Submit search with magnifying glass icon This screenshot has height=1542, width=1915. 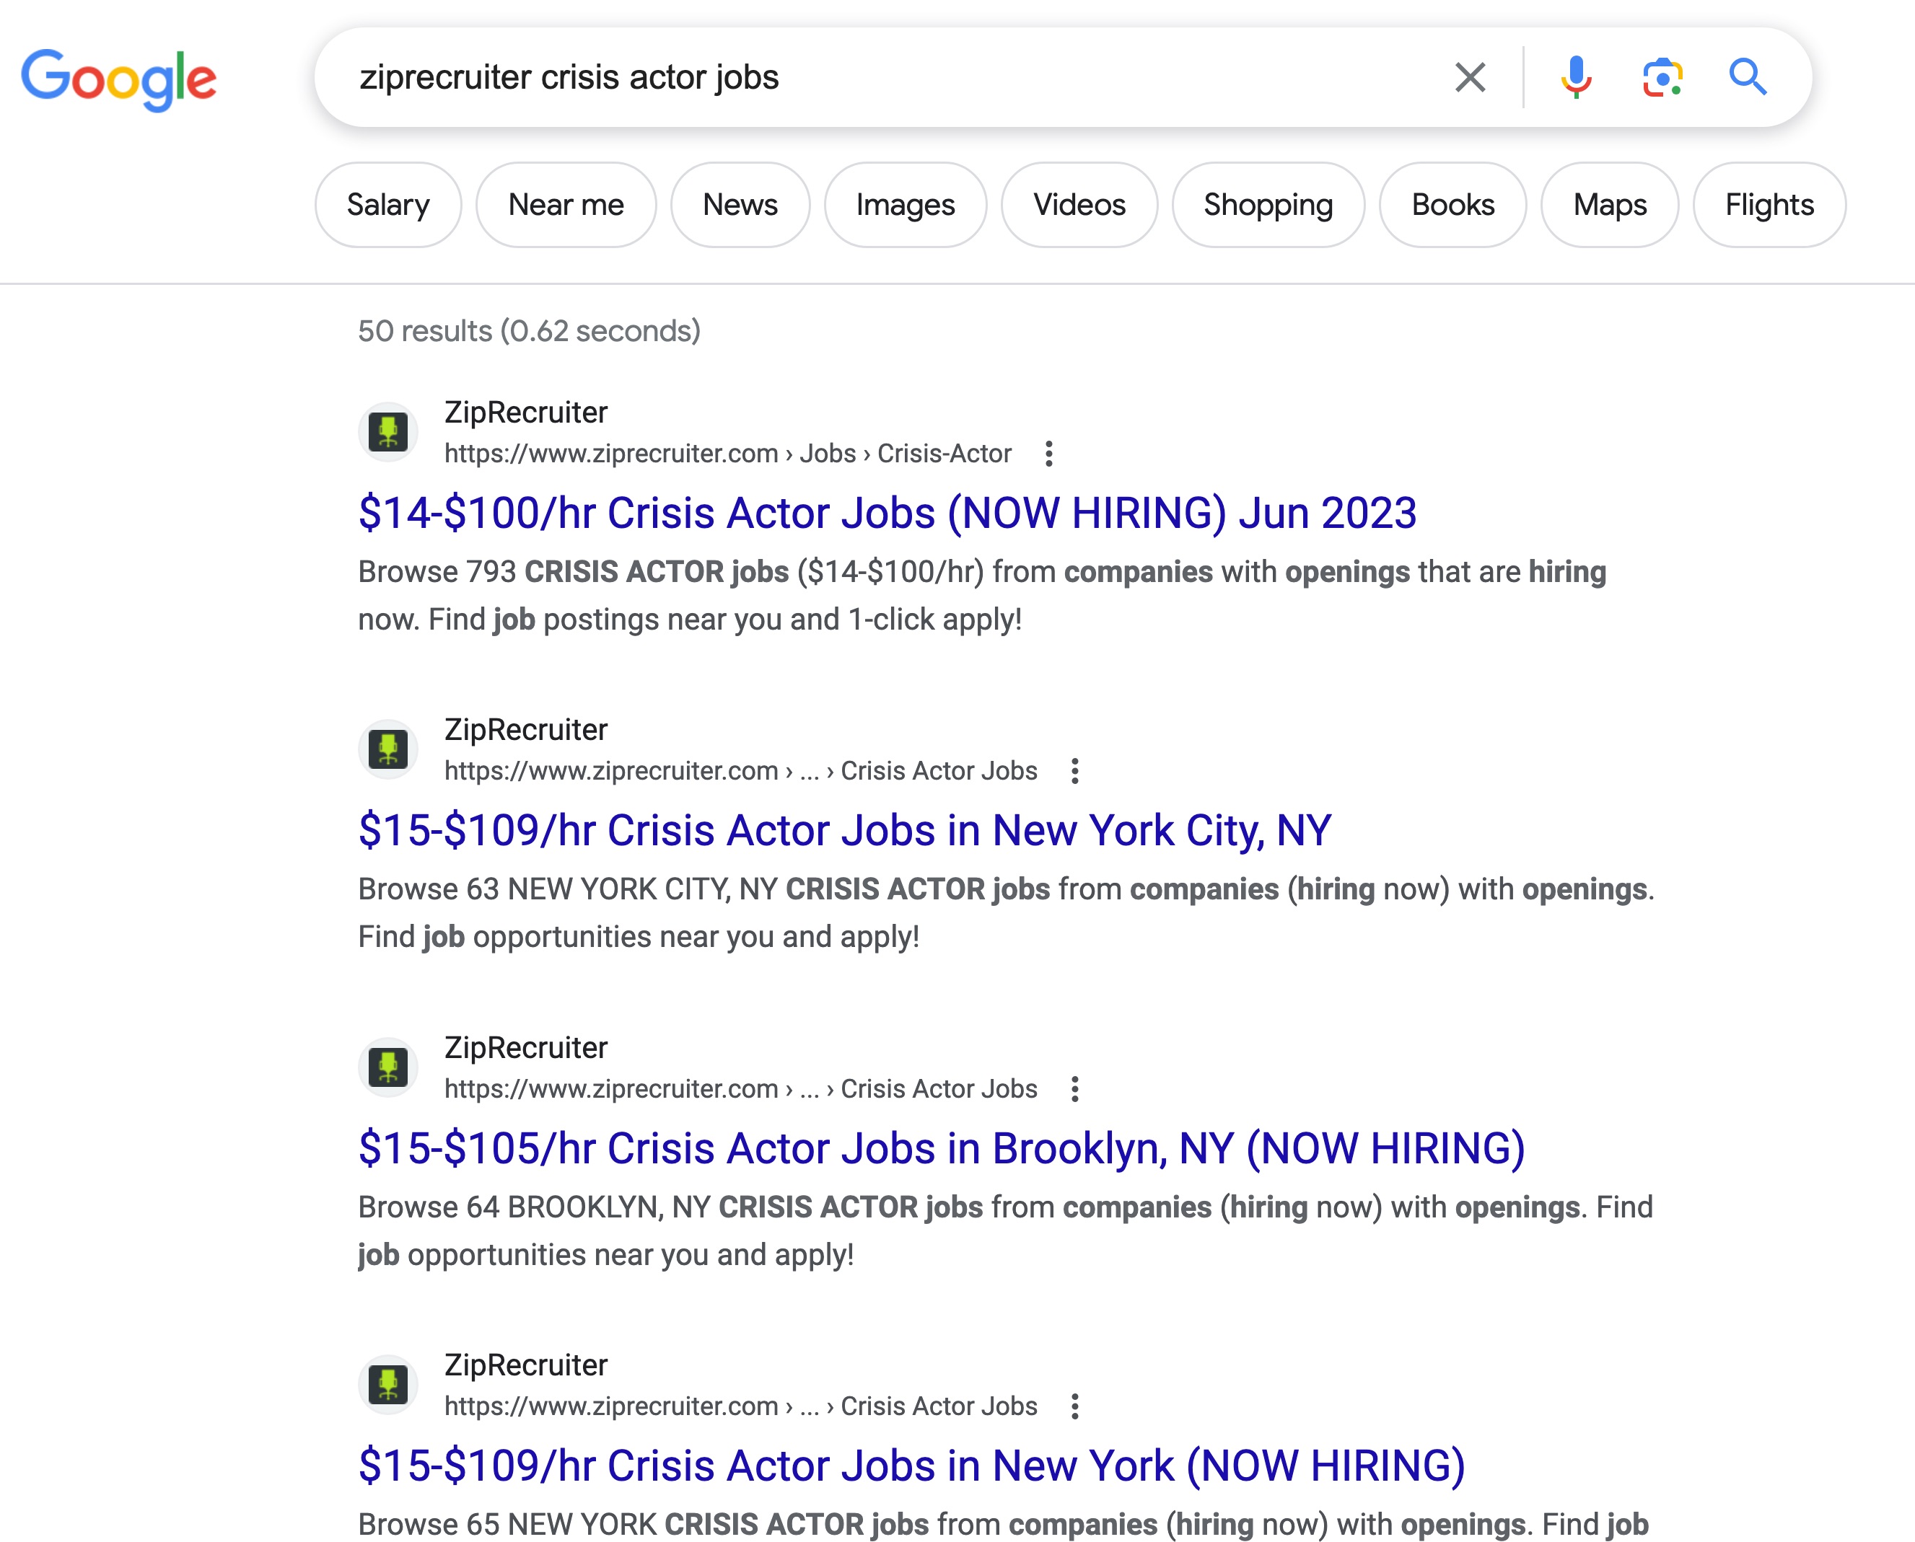1747,77
